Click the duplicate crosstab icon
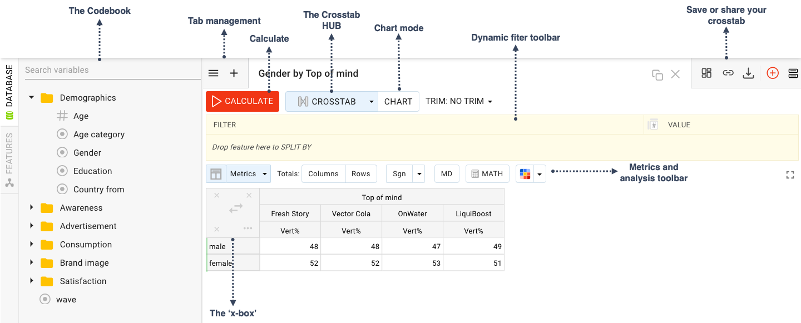Image resolution: width=801 pixels, height=323 pixels. (x=657, y=73)
